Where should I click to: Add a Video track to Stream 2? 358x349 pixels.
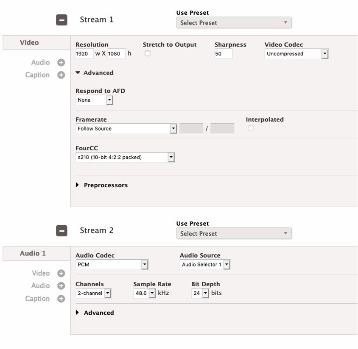61,273
